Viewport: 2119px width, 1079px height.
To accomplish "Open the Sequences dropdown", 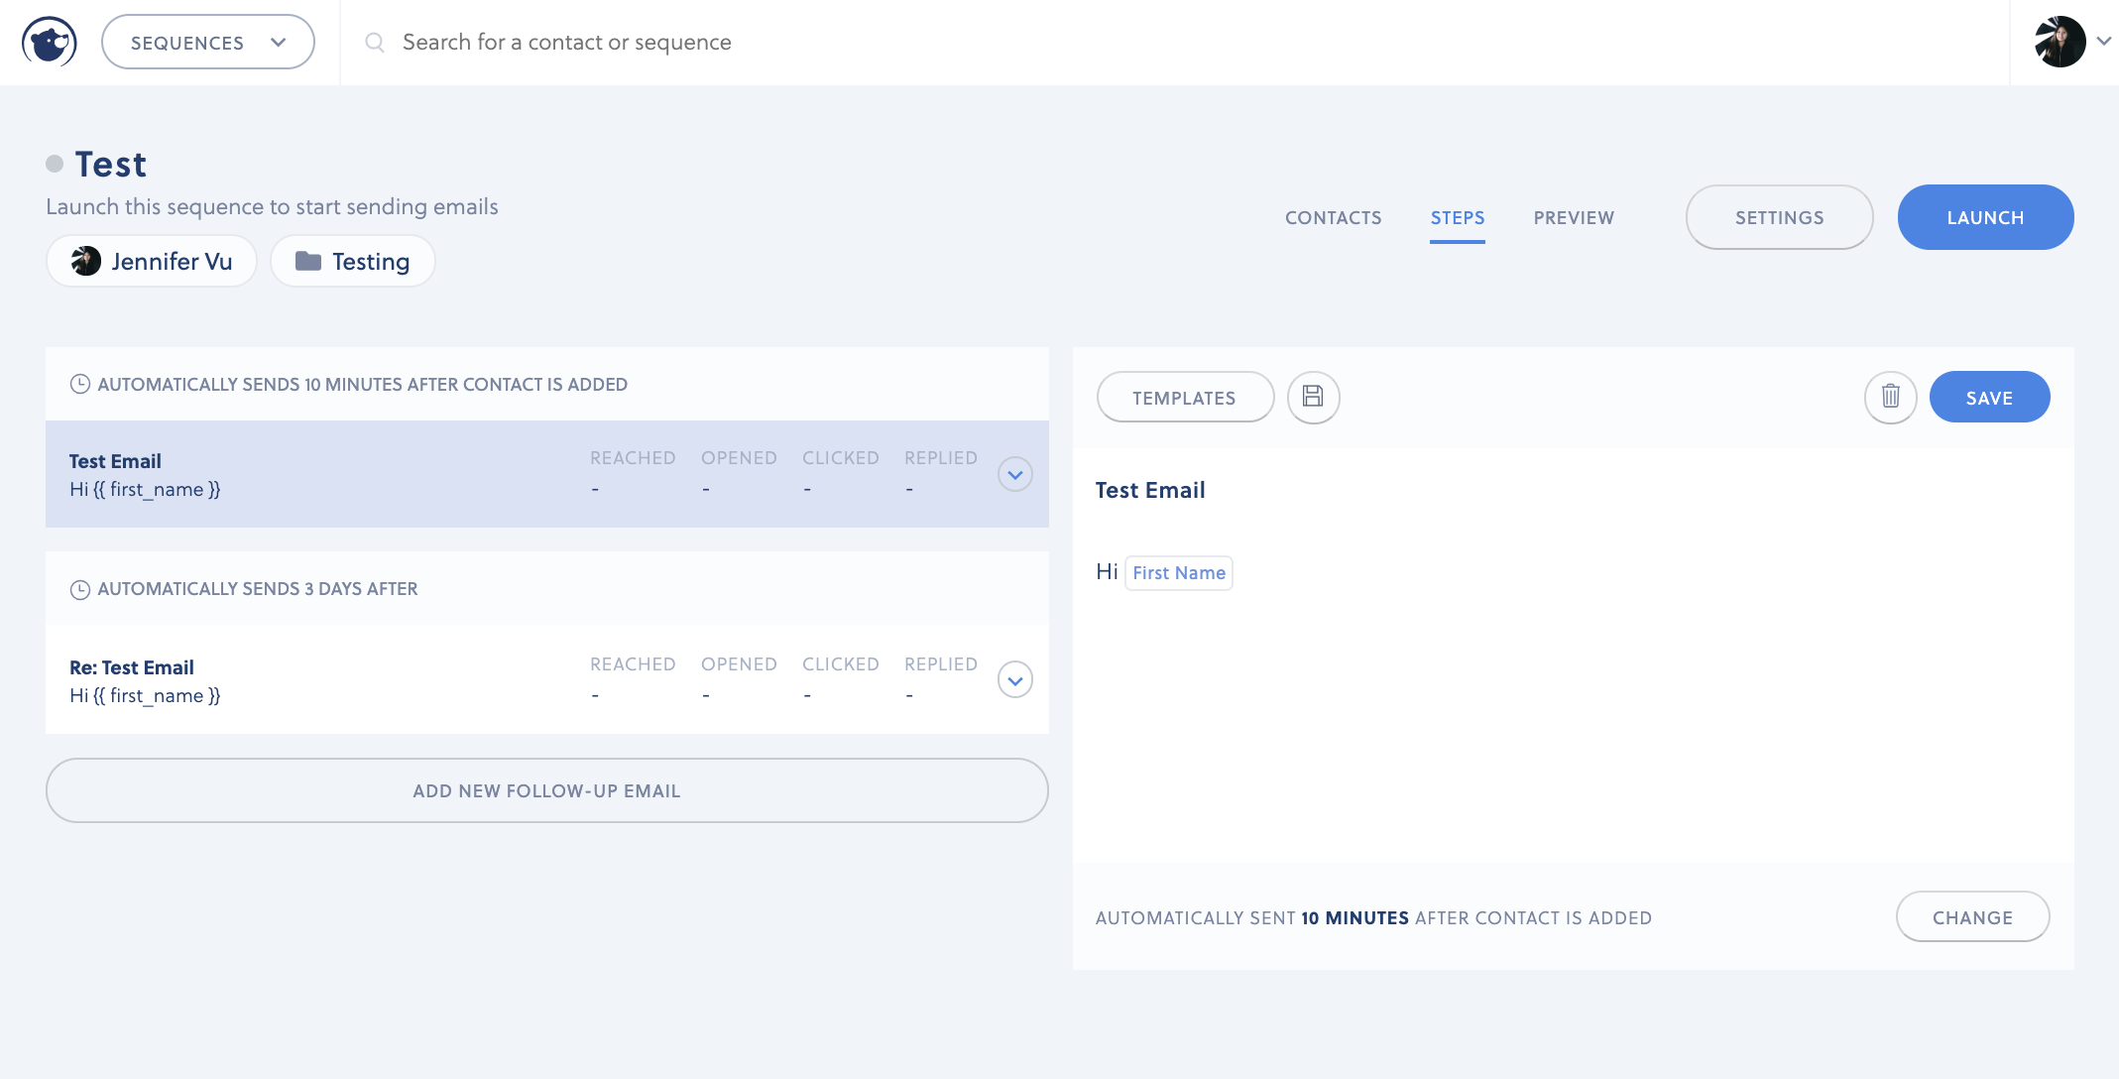I will tap(208, 42).
